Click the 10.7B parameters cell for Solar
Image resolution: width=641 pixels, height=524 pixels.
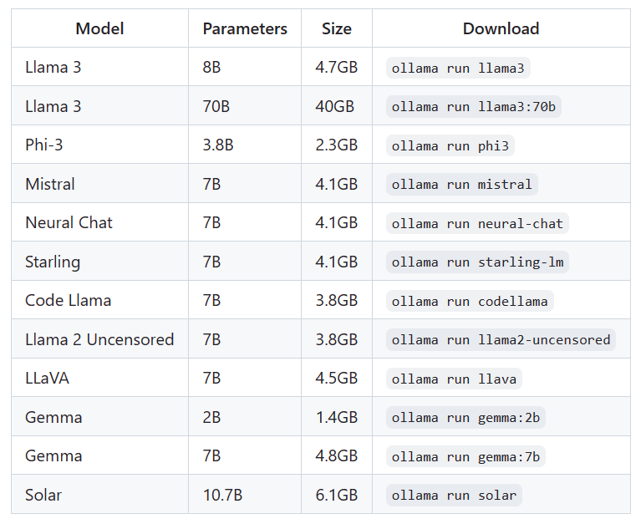[222, 495]
